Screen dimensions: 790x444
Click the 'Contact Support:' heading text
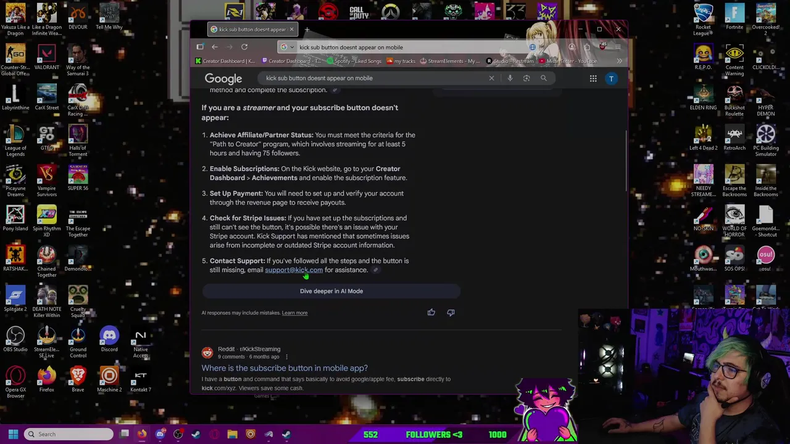coord(237,261)
